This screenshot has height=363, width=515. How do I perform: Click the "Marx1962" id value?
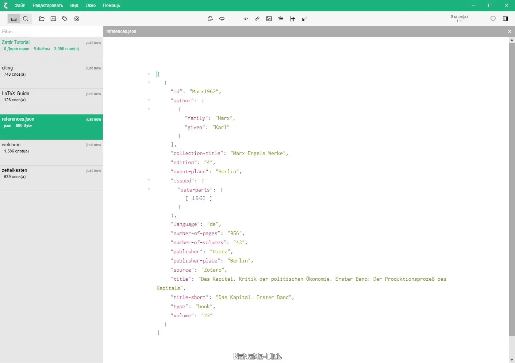point(204,91)
